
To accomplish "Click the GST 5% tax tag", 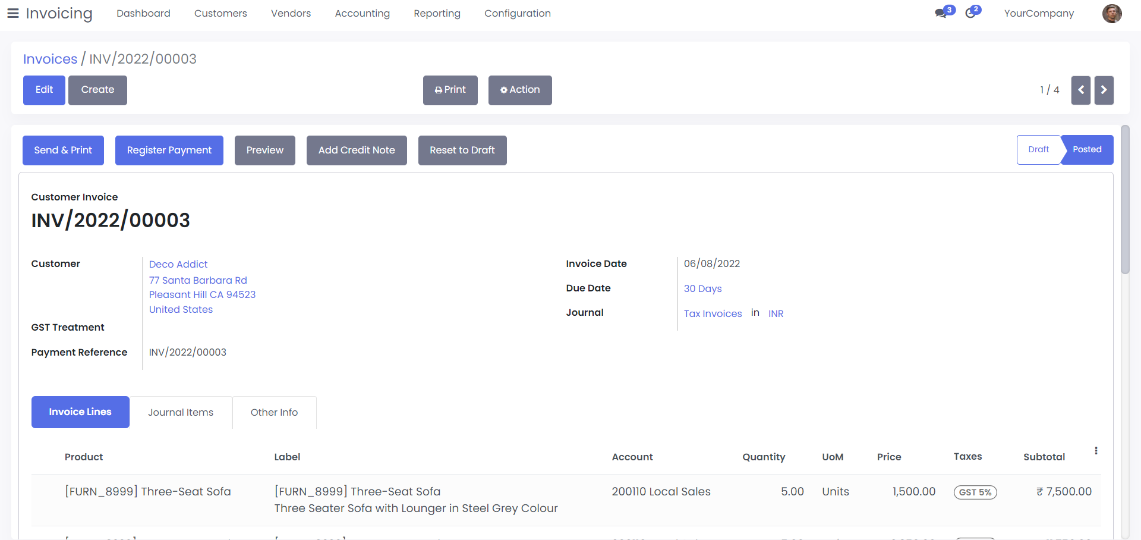I will (975, 492).
